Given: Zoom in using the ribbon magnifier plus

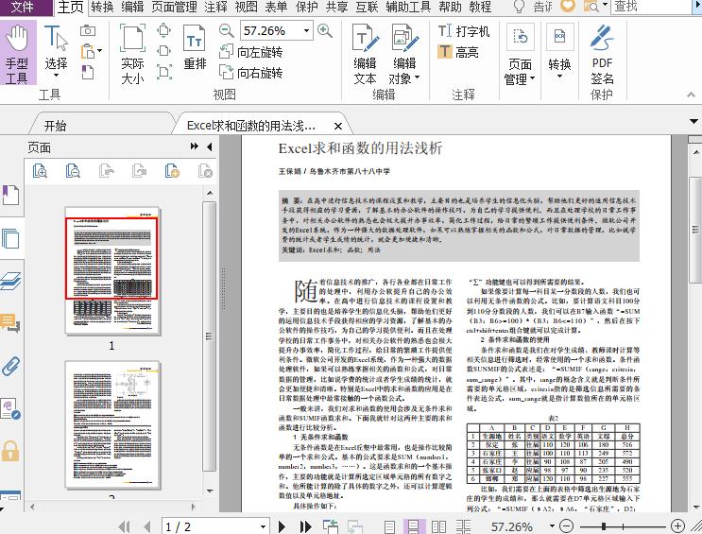Looking at the screenshot, I should point(325,30).
